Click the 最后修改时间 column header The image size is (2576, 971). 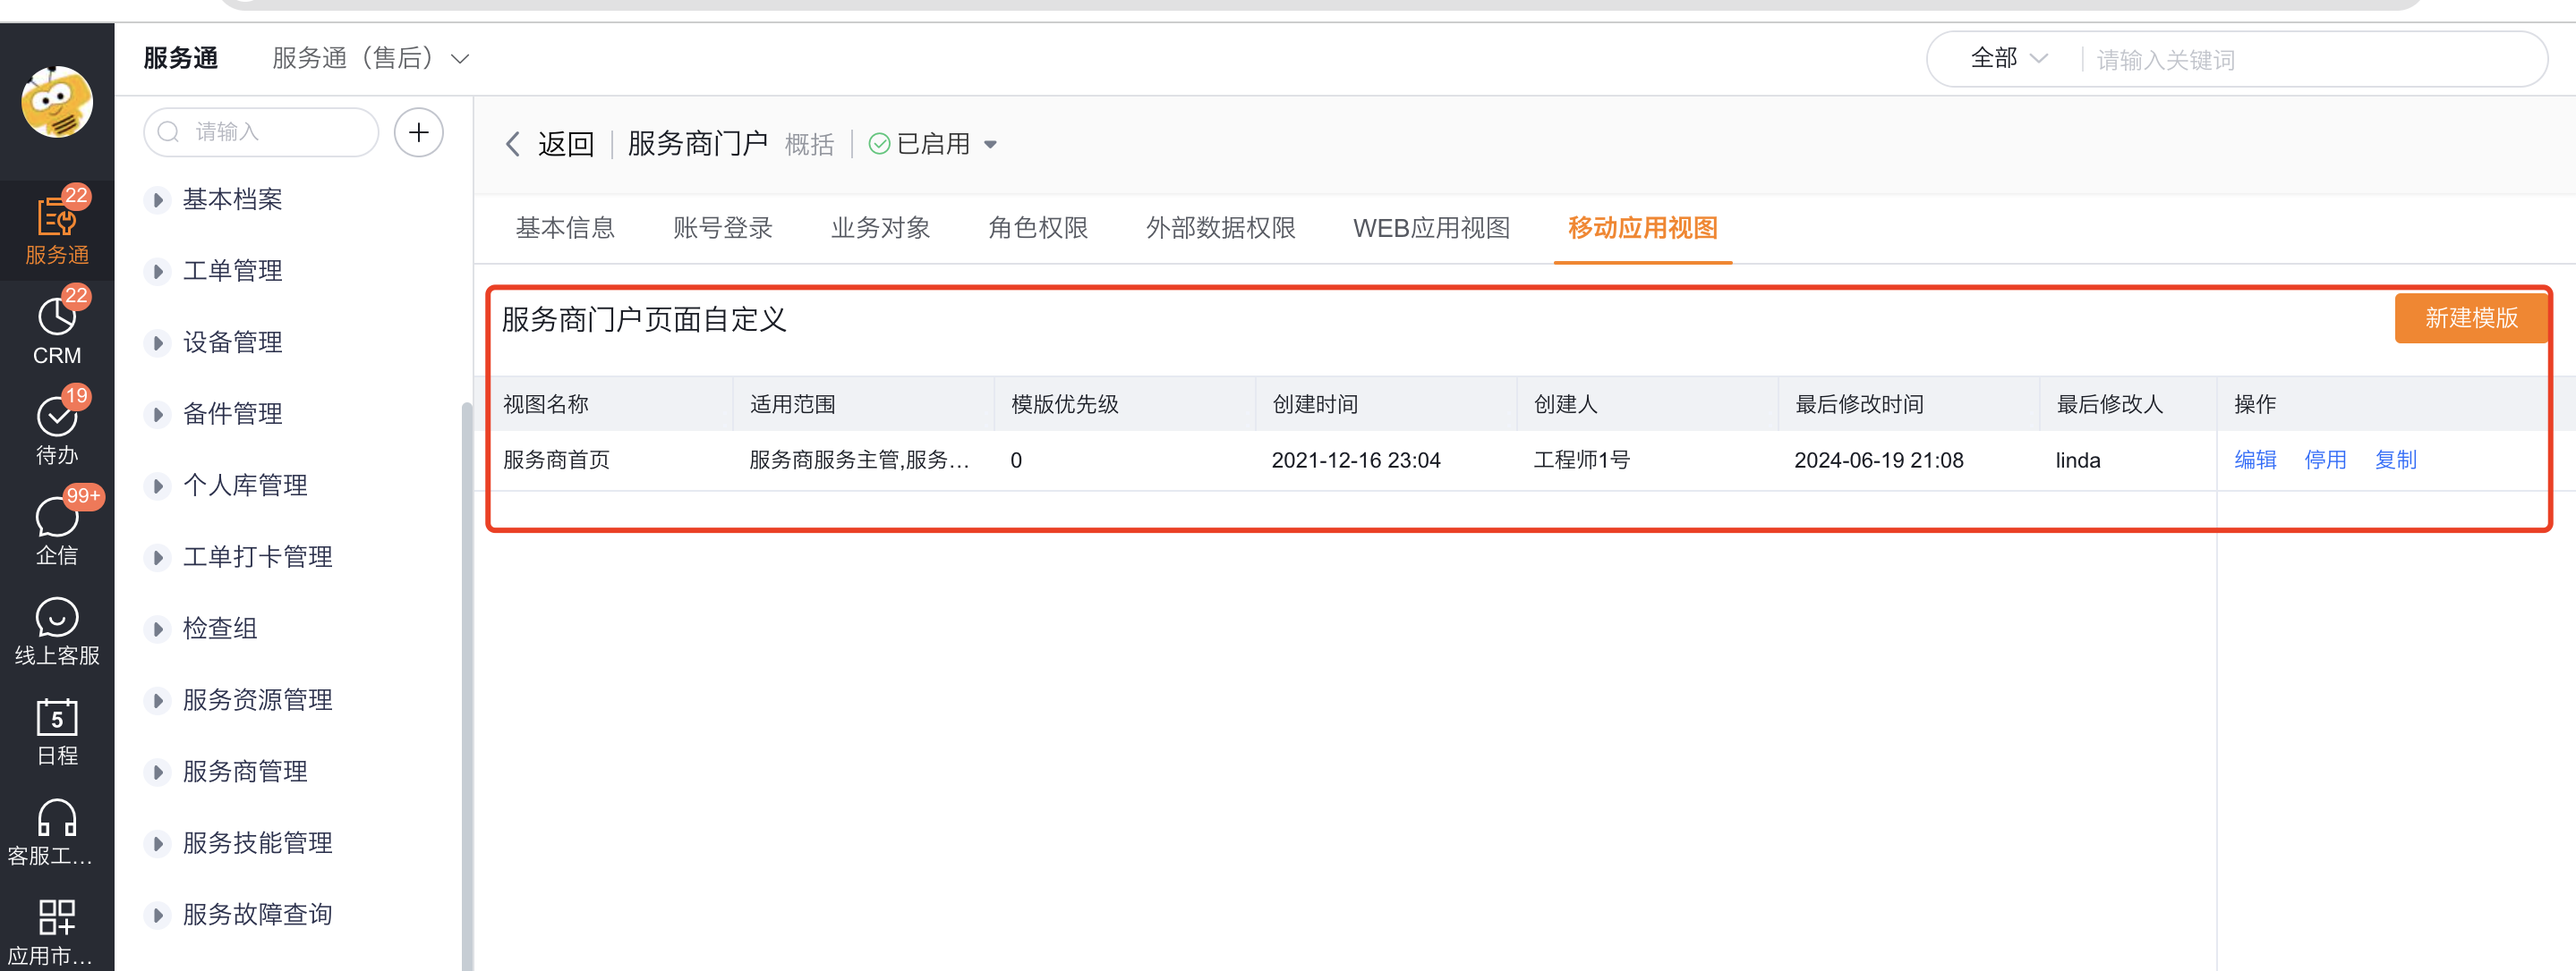(1859, 404)
